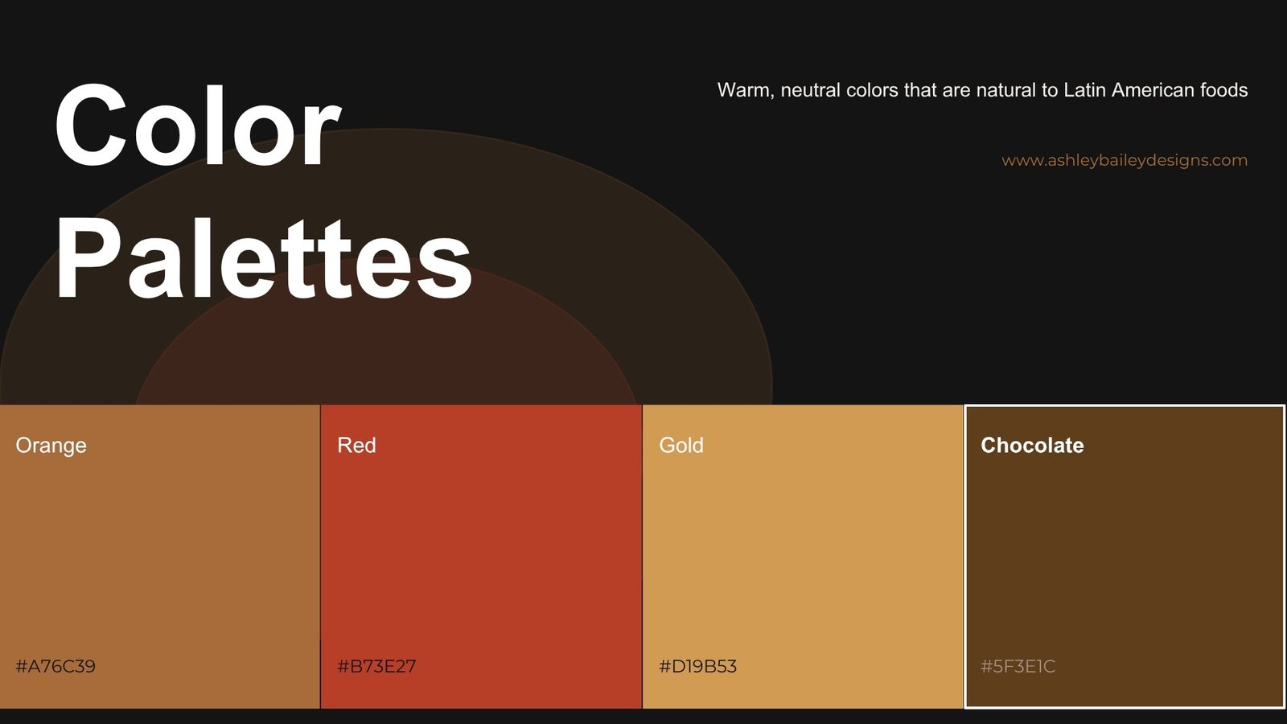Click the "Warm, neutral colors" description text

pyautogui.click(x=982, y=90)
